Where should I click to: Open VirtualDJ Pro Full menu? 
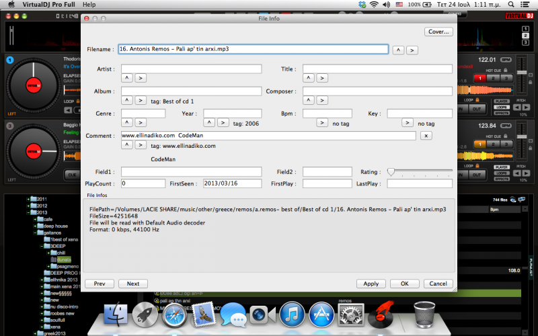coord(48,5)
